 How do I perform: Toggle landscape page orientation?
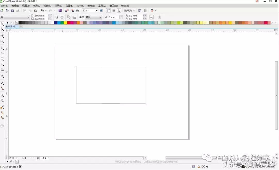pos(62,17)
